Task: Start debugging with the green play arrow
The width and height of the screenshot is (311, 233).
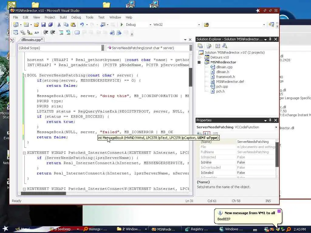Action: pyautogui.click(x=122, y=25)
